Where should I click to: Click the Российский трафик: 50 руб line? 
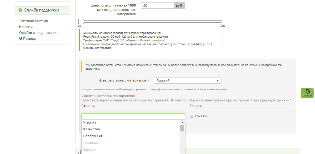(125, 36)
